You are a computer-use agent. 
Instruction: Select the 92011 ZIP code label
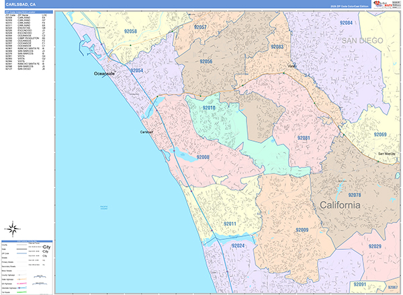tap(230, 223)
